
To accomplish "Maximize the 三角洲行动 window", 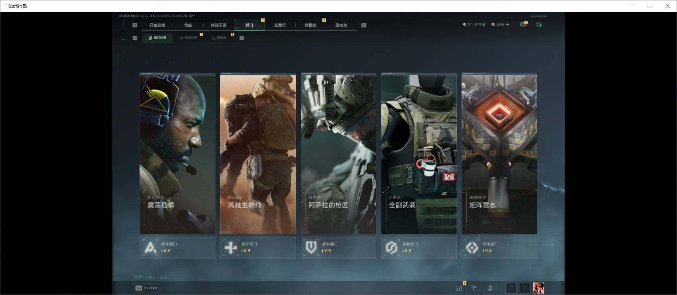I will click(x=649, y=6).
